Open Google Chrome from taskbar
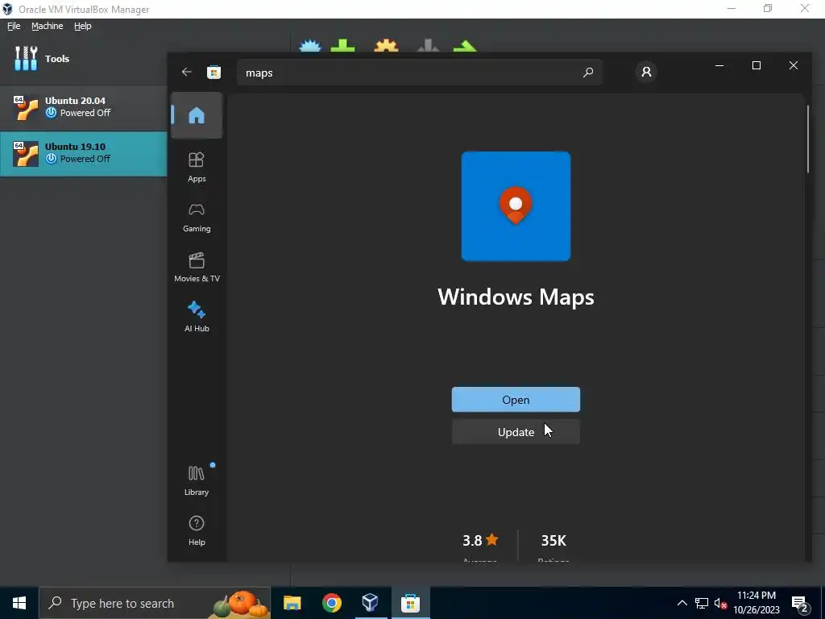Screen dimensions: 825x619 [331, 603]
